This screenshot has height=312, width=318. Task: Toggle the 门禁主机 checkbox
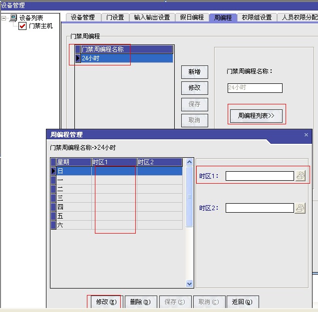point(22,26)
